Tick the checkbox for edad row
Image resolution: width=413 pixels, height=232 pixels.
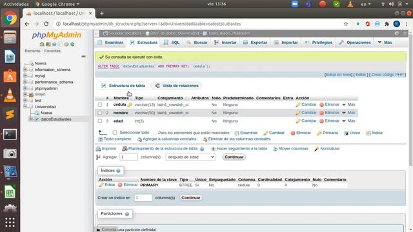point(100,121)
